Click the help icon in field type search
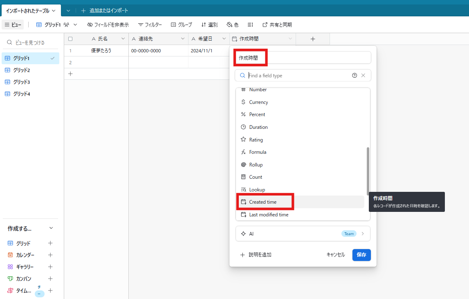Image resolution: width=469 pixels, height=299 pixels. 355,76
